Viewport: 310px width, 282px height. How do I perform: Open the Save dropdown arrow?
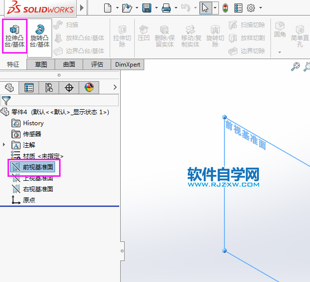pos(156,8)
